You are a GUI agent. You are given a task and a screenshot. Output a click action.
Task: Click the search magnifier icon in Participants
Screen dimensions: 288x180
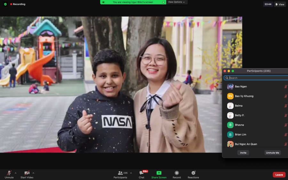pyautogui.click(x=227, y=78)
